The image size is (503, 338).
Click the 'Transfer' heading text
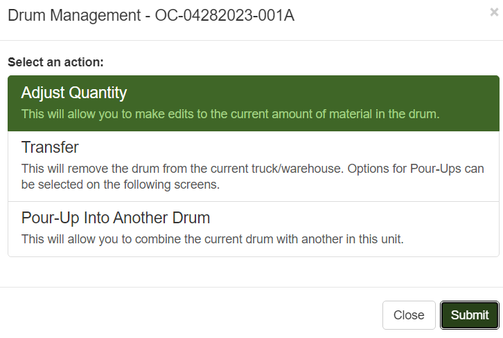(50, 147)
